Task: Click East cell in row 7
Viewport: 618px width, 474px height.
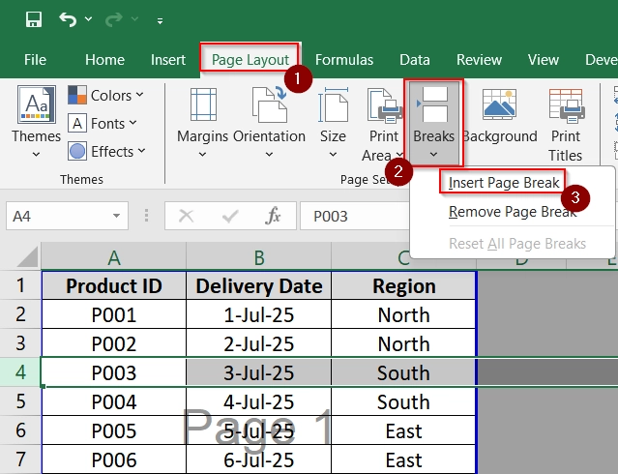Action: tap(403, 459)
